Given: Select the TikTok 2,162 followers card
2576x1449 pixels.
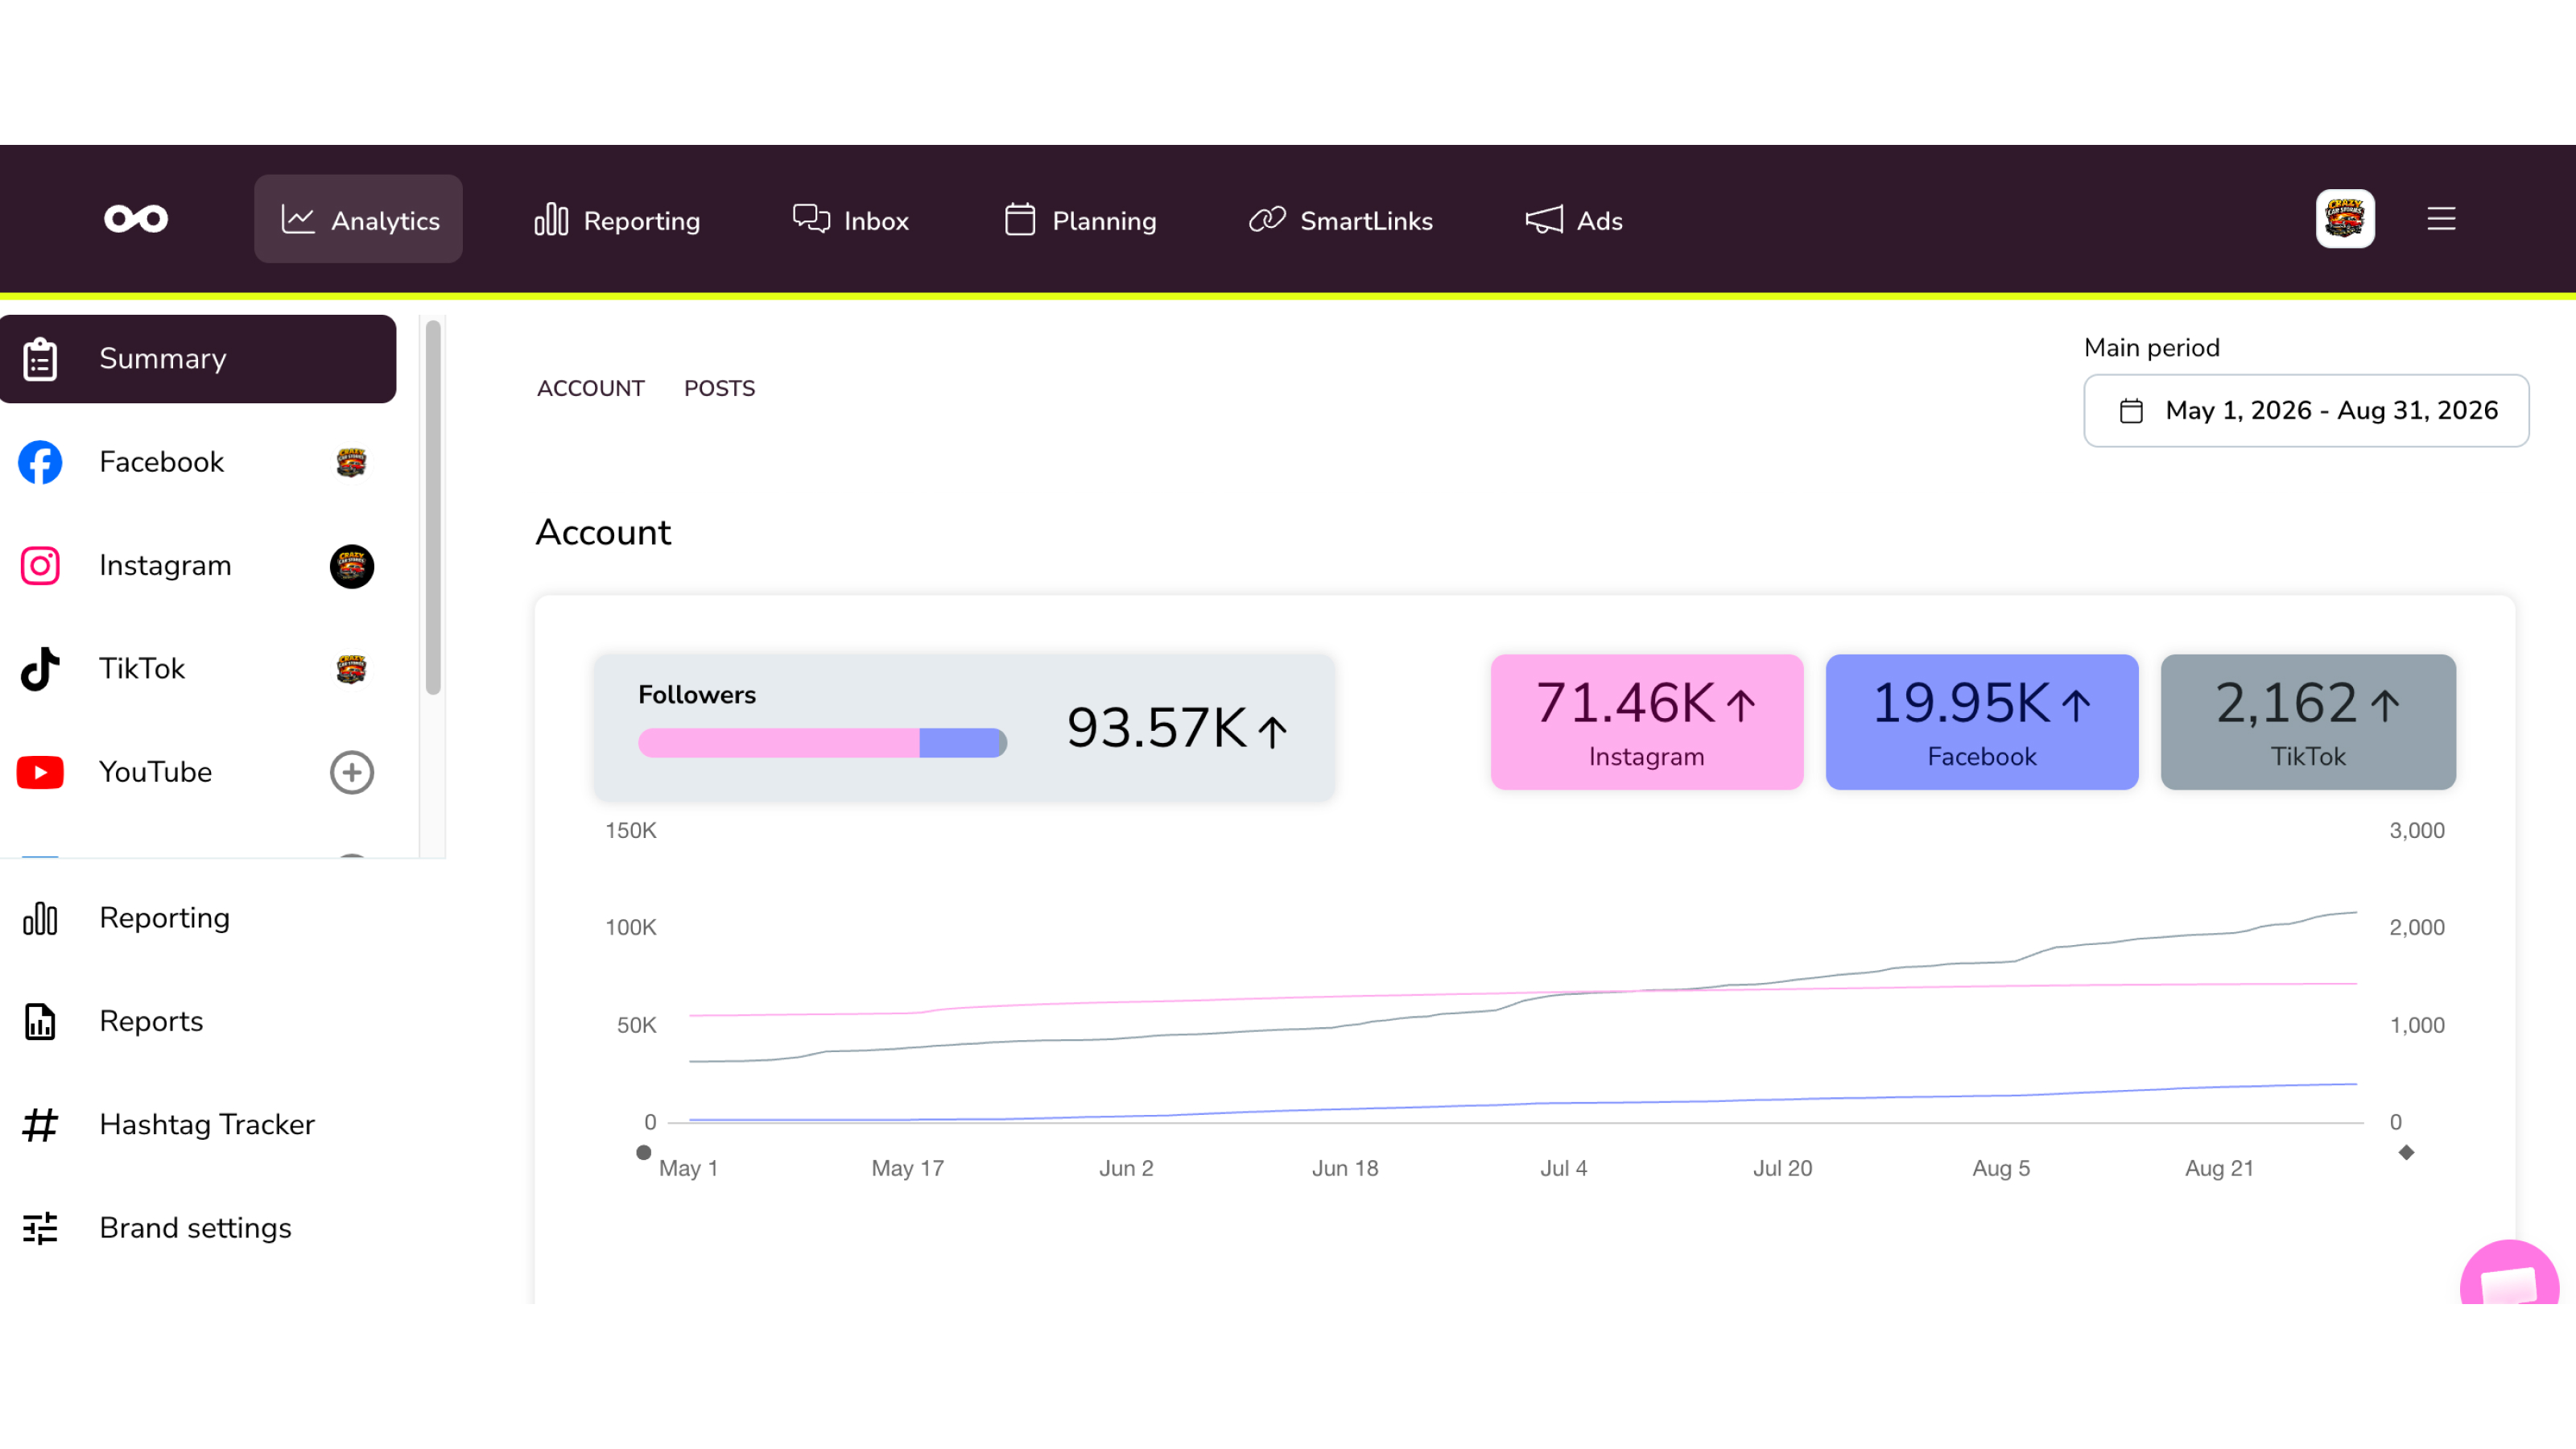Looking at the screenshot, I should (x=2308, y=722).
